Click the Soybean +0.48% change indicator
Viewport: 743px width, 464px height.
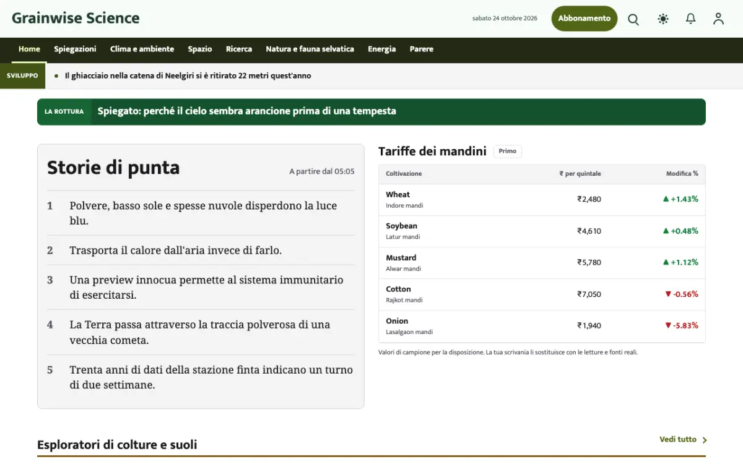680,231
